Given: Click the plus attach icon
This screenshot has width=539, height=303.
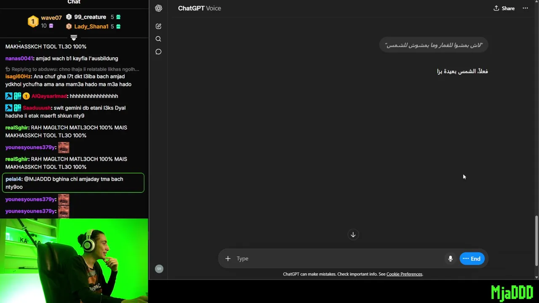Looking at the screenshot, I should 228,258.
